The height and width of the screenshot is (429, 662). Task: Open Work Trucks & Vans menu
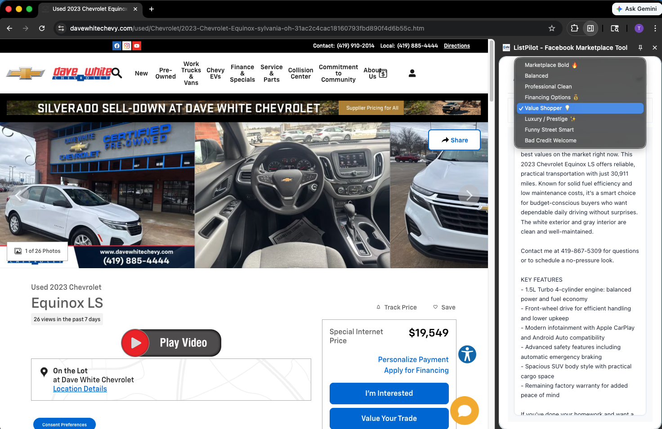coord(191,73)
